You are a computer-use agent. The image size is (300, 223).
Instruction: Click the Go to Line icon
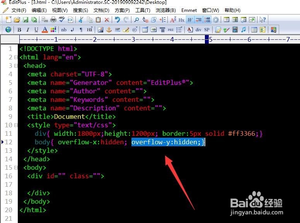tap(162, 20)
